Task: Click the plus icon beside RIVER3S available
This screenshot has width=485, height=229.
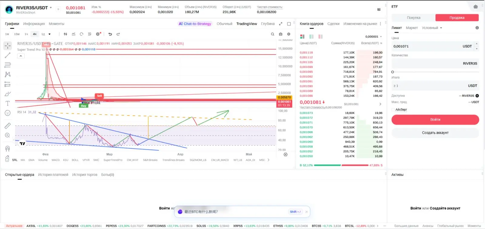Action: point(477,96)
